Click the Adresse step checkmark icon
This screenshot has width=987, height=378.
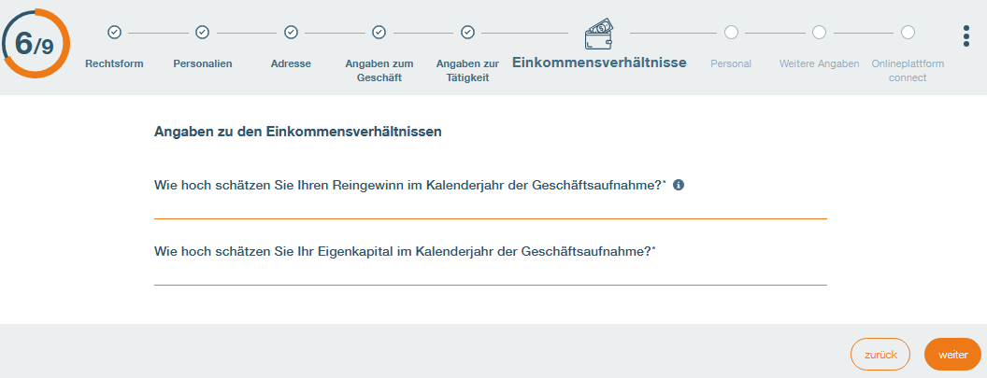[291, 33]
